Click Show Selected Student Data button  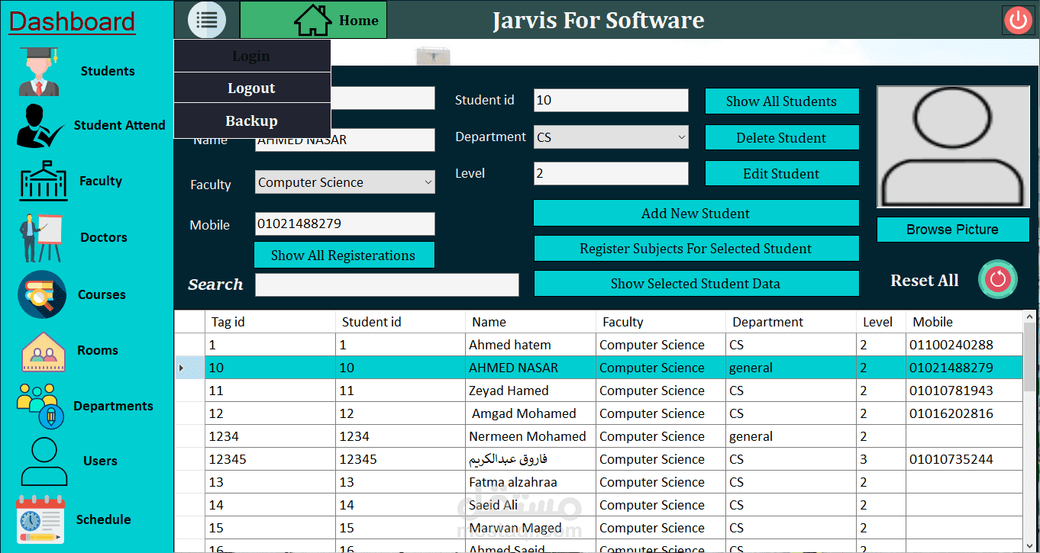pos(696,284)
